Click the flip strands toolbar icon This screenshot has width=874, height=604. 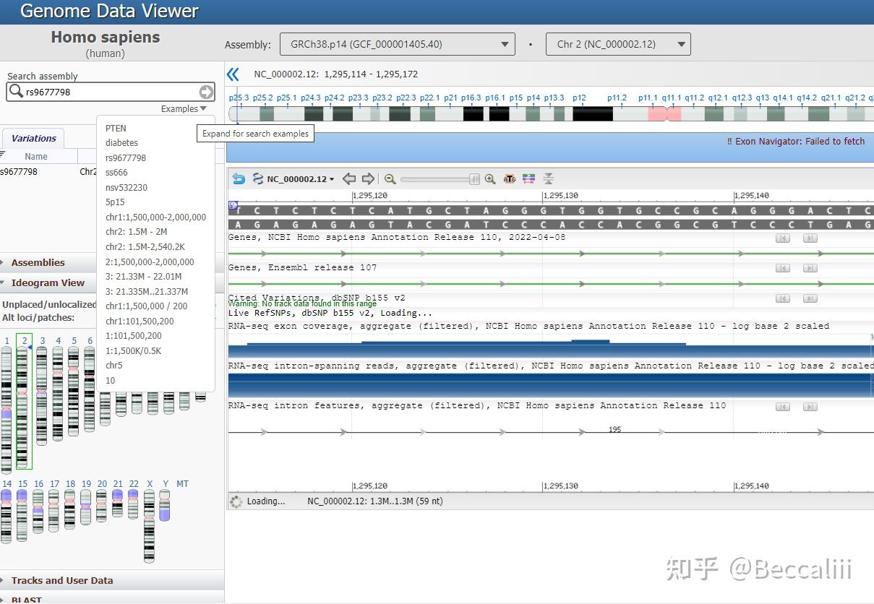point(257,179)
